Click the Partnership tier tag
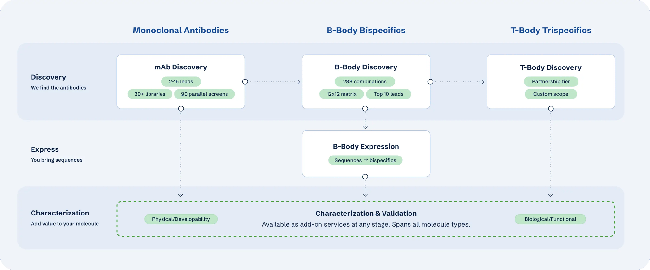This screenshot has height=270, width=650. click(551, 81)
